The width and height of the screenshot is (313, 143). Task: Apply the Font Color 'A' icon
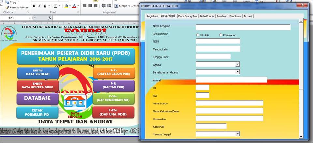pyautogui.click(x=74, y=6)
